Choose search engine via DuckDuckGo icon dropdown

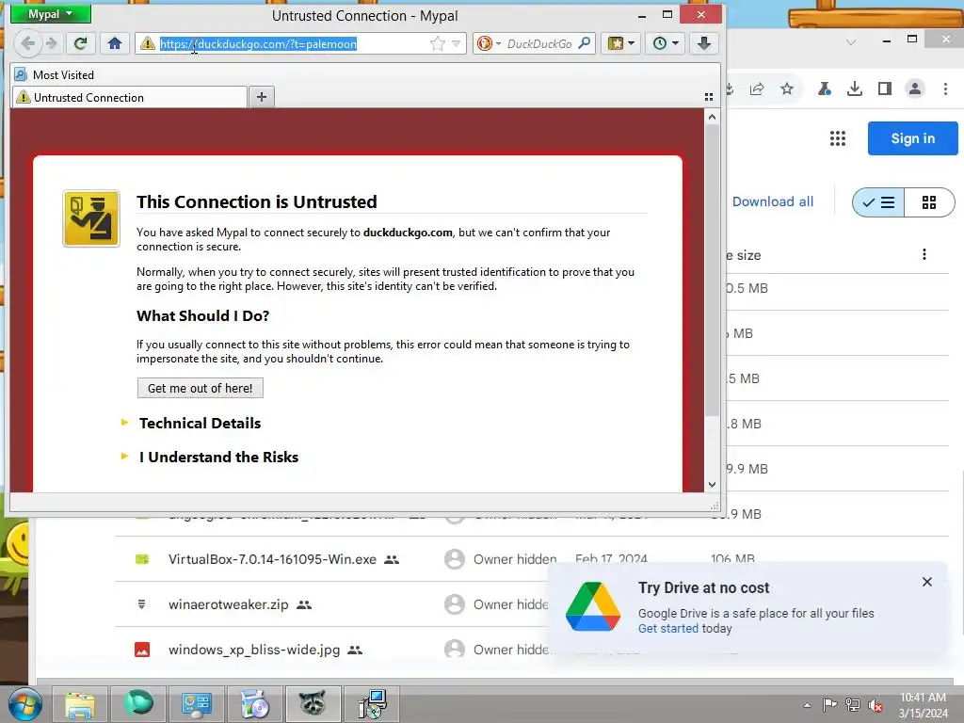click(x=490, y=43)
